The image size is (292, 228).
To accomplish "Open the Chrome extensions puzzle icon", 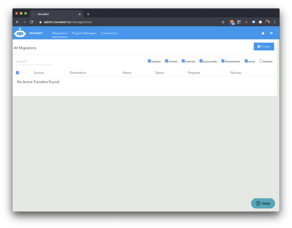I will 260,22.
